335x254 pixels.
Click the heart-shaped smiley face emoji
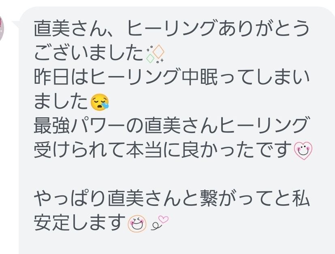point(303,150)
